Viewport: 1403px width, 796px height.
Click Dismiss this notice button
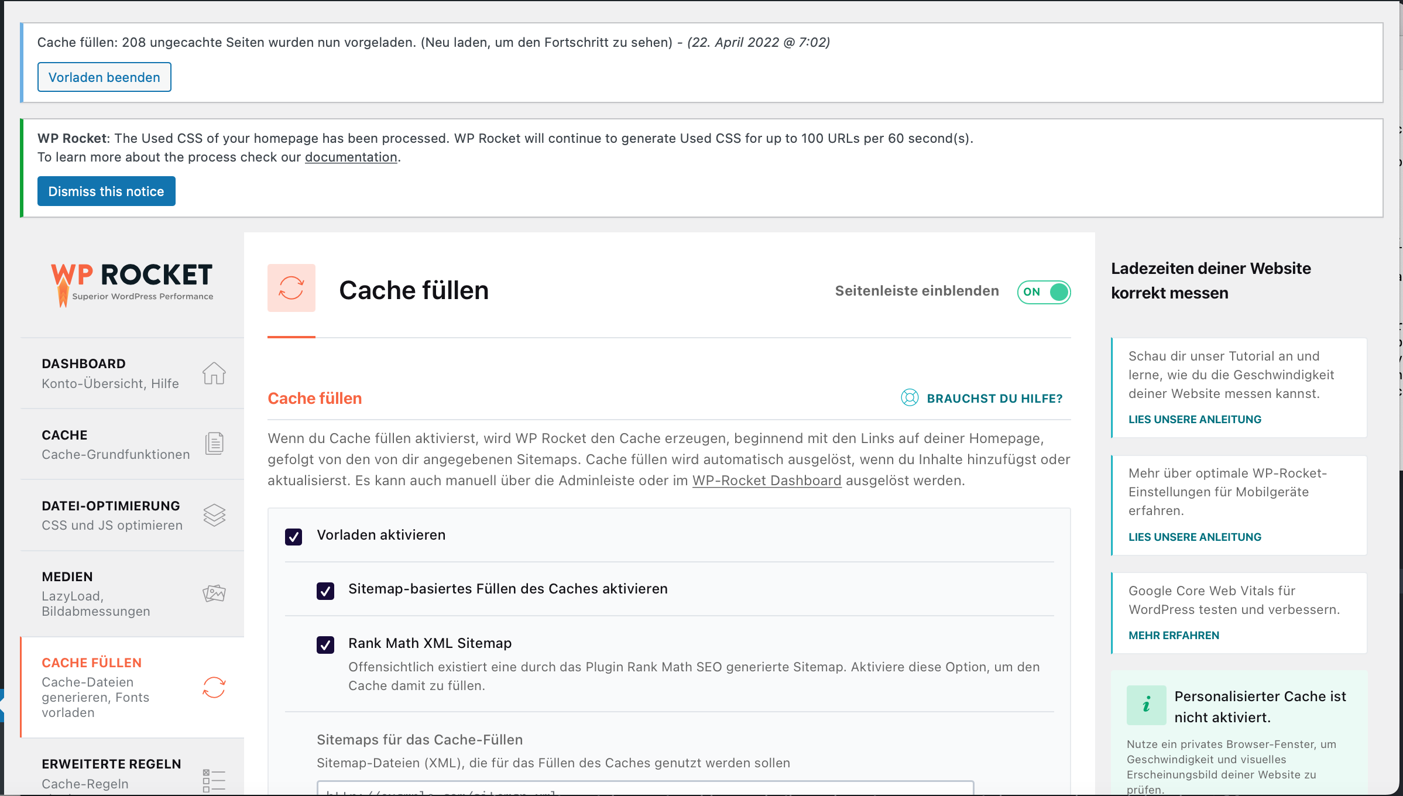pos(106,191)
